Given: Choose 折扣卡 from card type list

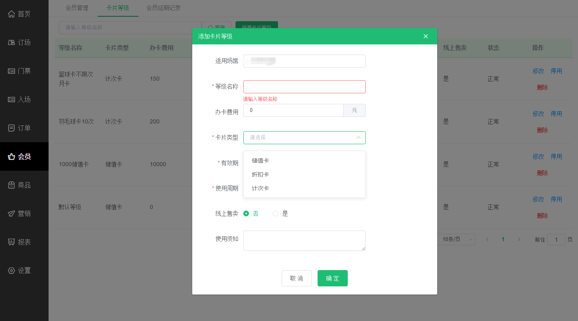Looking at the screenshot, I should pos(260,174).
